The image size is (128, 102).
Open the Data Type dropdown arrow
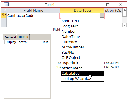102,15
